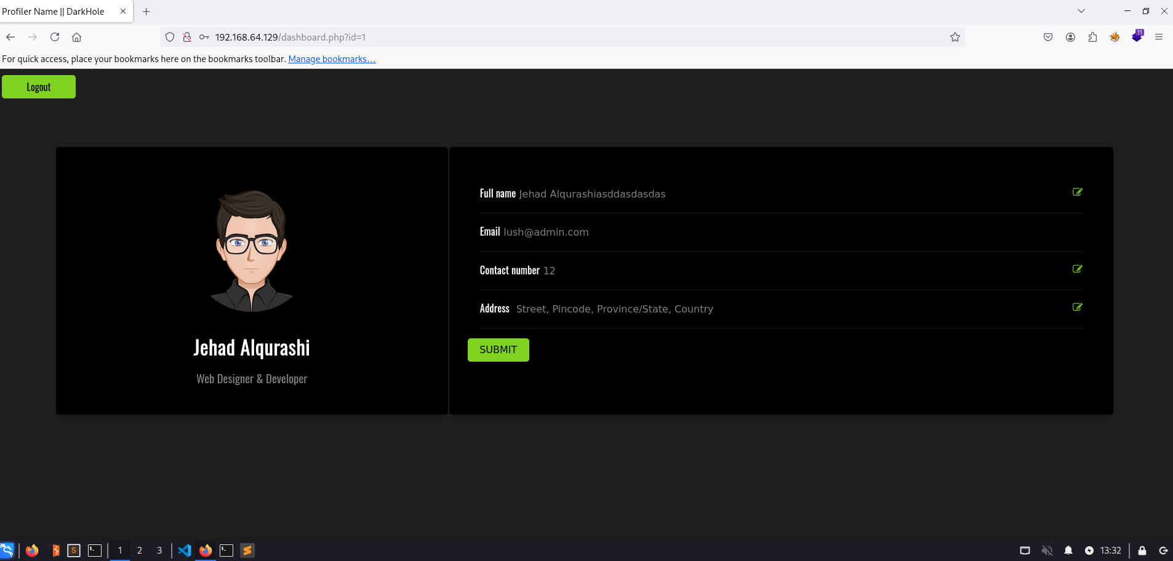Save the page to Pocket
This screenshot has height=561, width=1173.
[x=1048, y=37]
